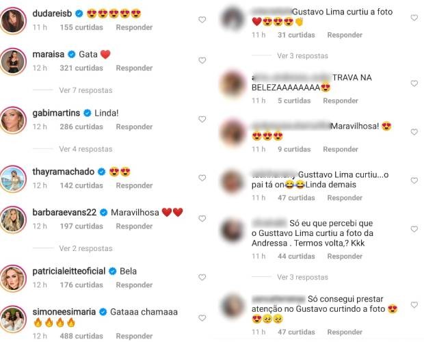View '488 curtidas' on simoneesimaria's comment

[81, 336]
